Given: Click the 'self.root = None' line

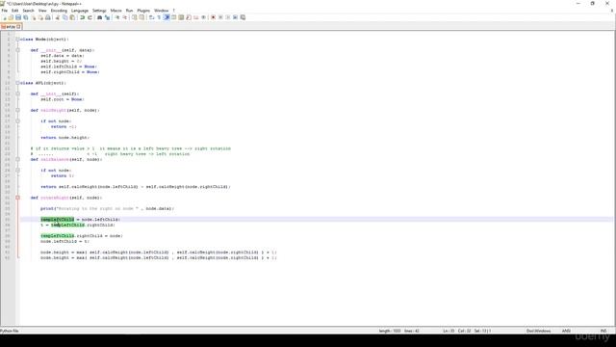Looking at the screenshot, I should click(x=62, y=99).
